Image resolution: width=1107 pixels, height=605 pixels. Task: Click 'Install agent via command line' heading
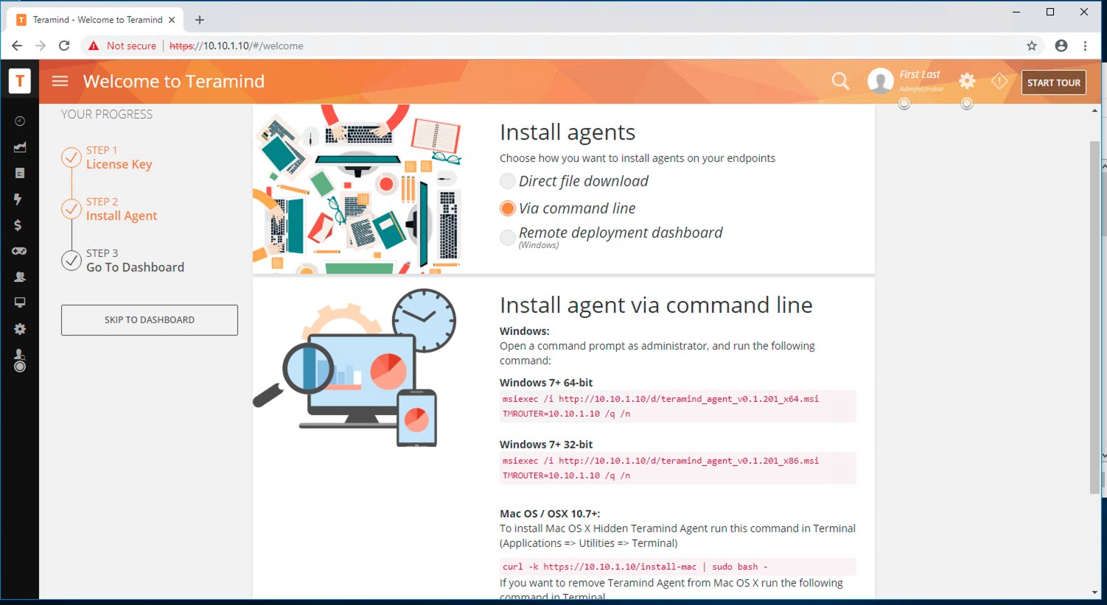click(656, 305)
